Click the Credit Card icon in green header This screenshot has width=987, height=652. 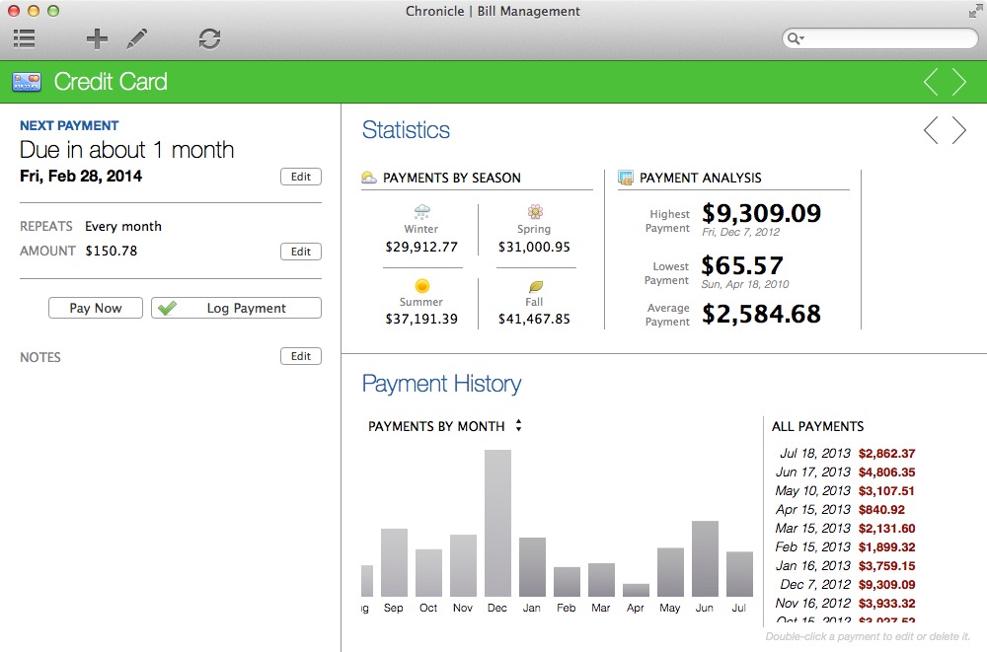click(27, 82)
